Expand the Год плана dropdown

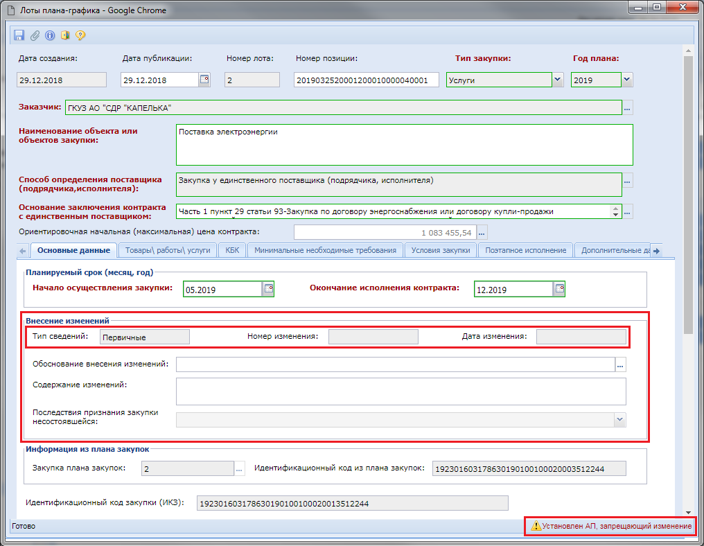627,80
